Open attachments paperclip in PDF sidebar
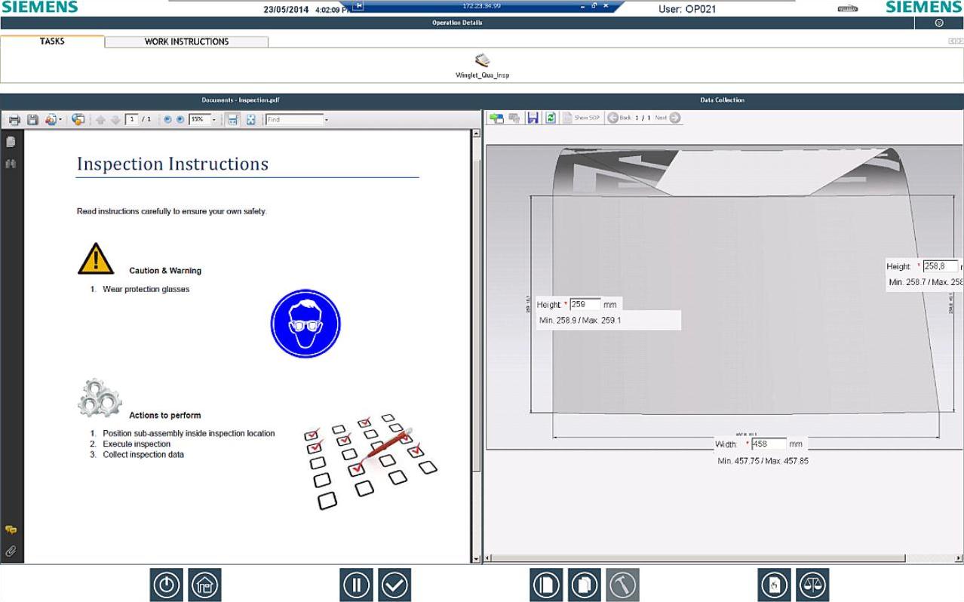The height and width of the screenshot is (602, 964). click(x=11, y=551)
